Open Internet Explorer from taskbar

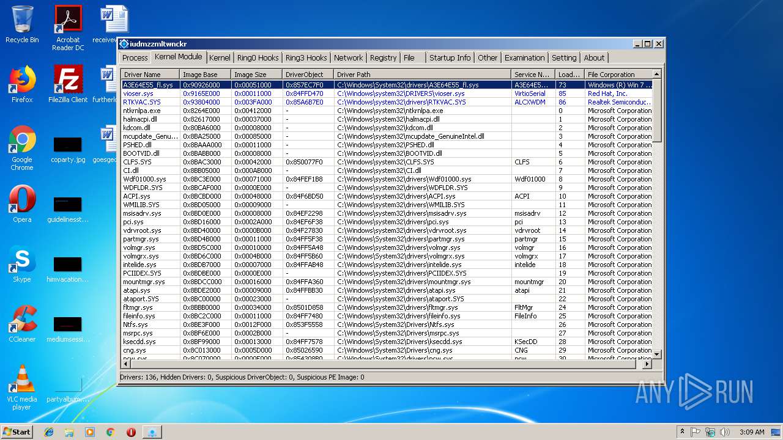[x=49, y=432]
